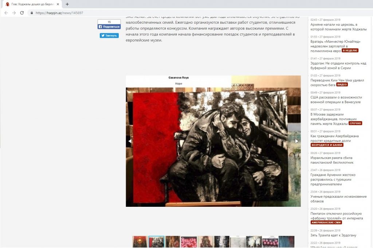The image size is (373, 248).
Task: Click the Facebook share count 15
Action: 109,22
